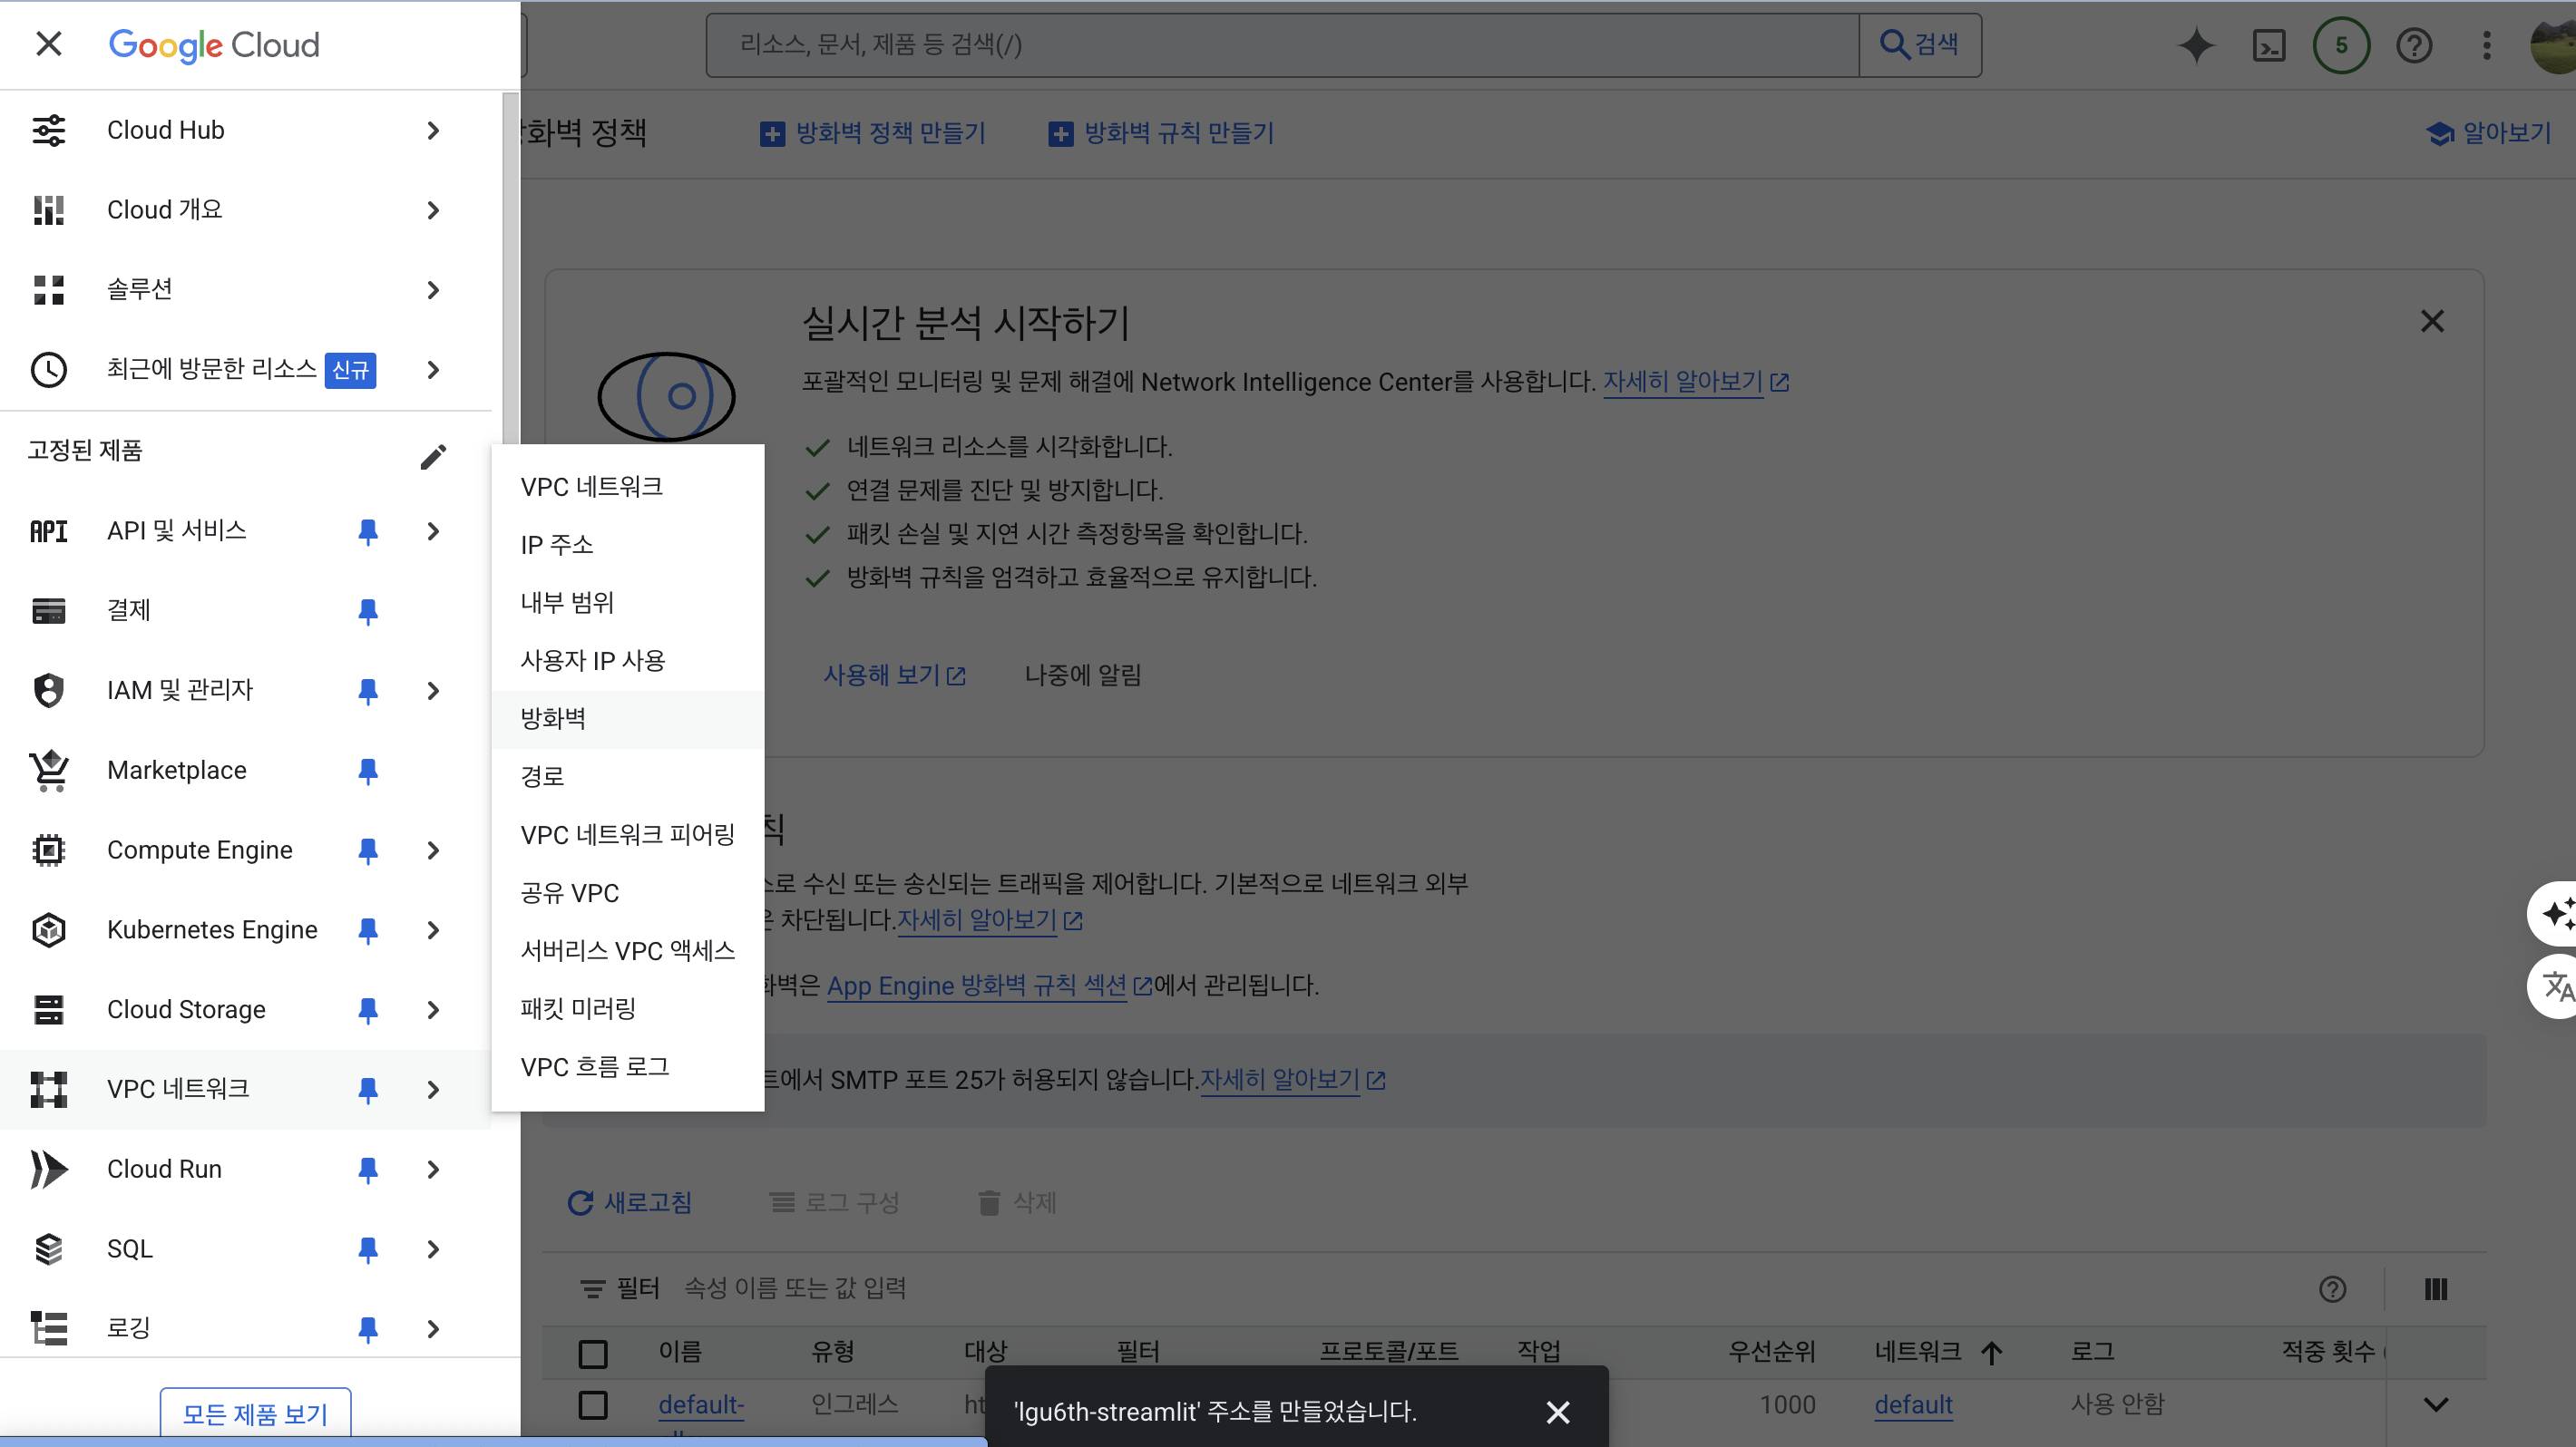Expand Cloud Hub submenu chevron
Viewport: 2576px width, 1447px height.
pos(433,131)
